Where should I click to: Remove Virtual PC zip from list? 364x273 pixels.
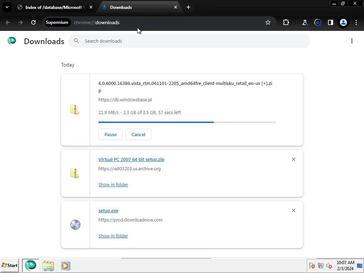pos(294,159)
